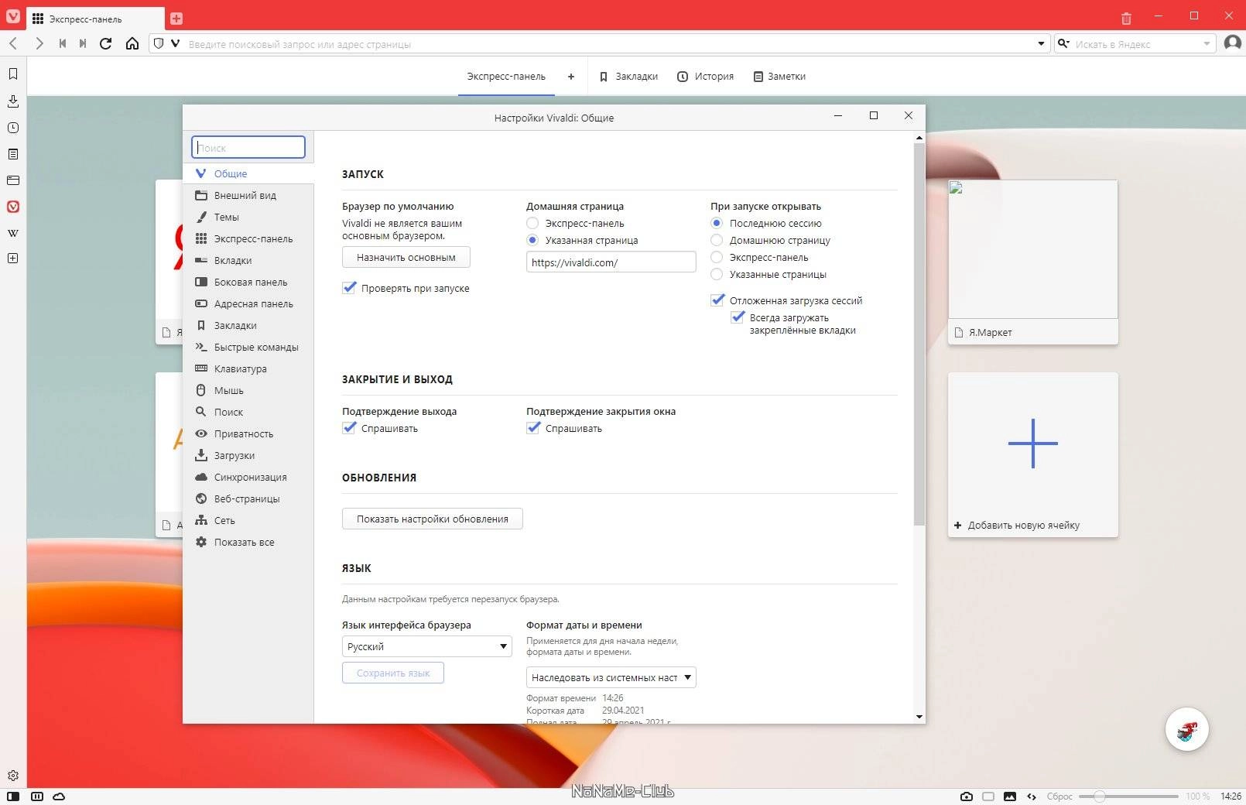This screenshot has height=805, width=1246.
Task: Click the Rewind history button
Action: [x=63, y=43]
